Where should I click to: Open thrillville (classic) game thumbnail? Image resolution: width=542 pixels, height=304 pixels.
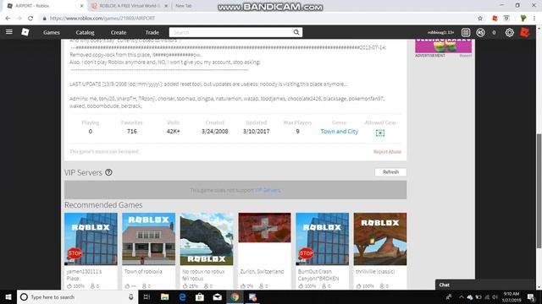tap(380, 239)
